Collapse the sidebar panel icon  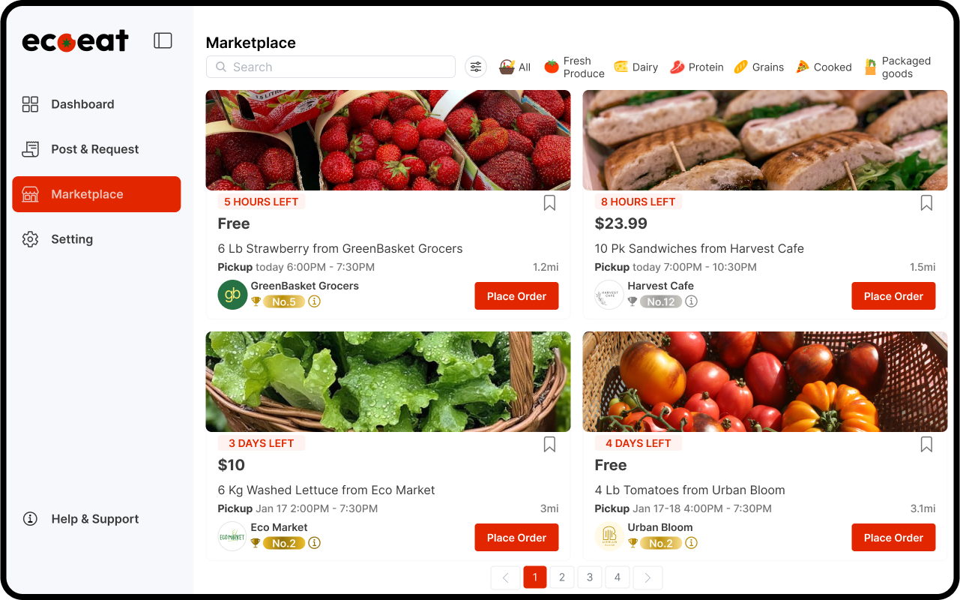[x=163, y=40]
